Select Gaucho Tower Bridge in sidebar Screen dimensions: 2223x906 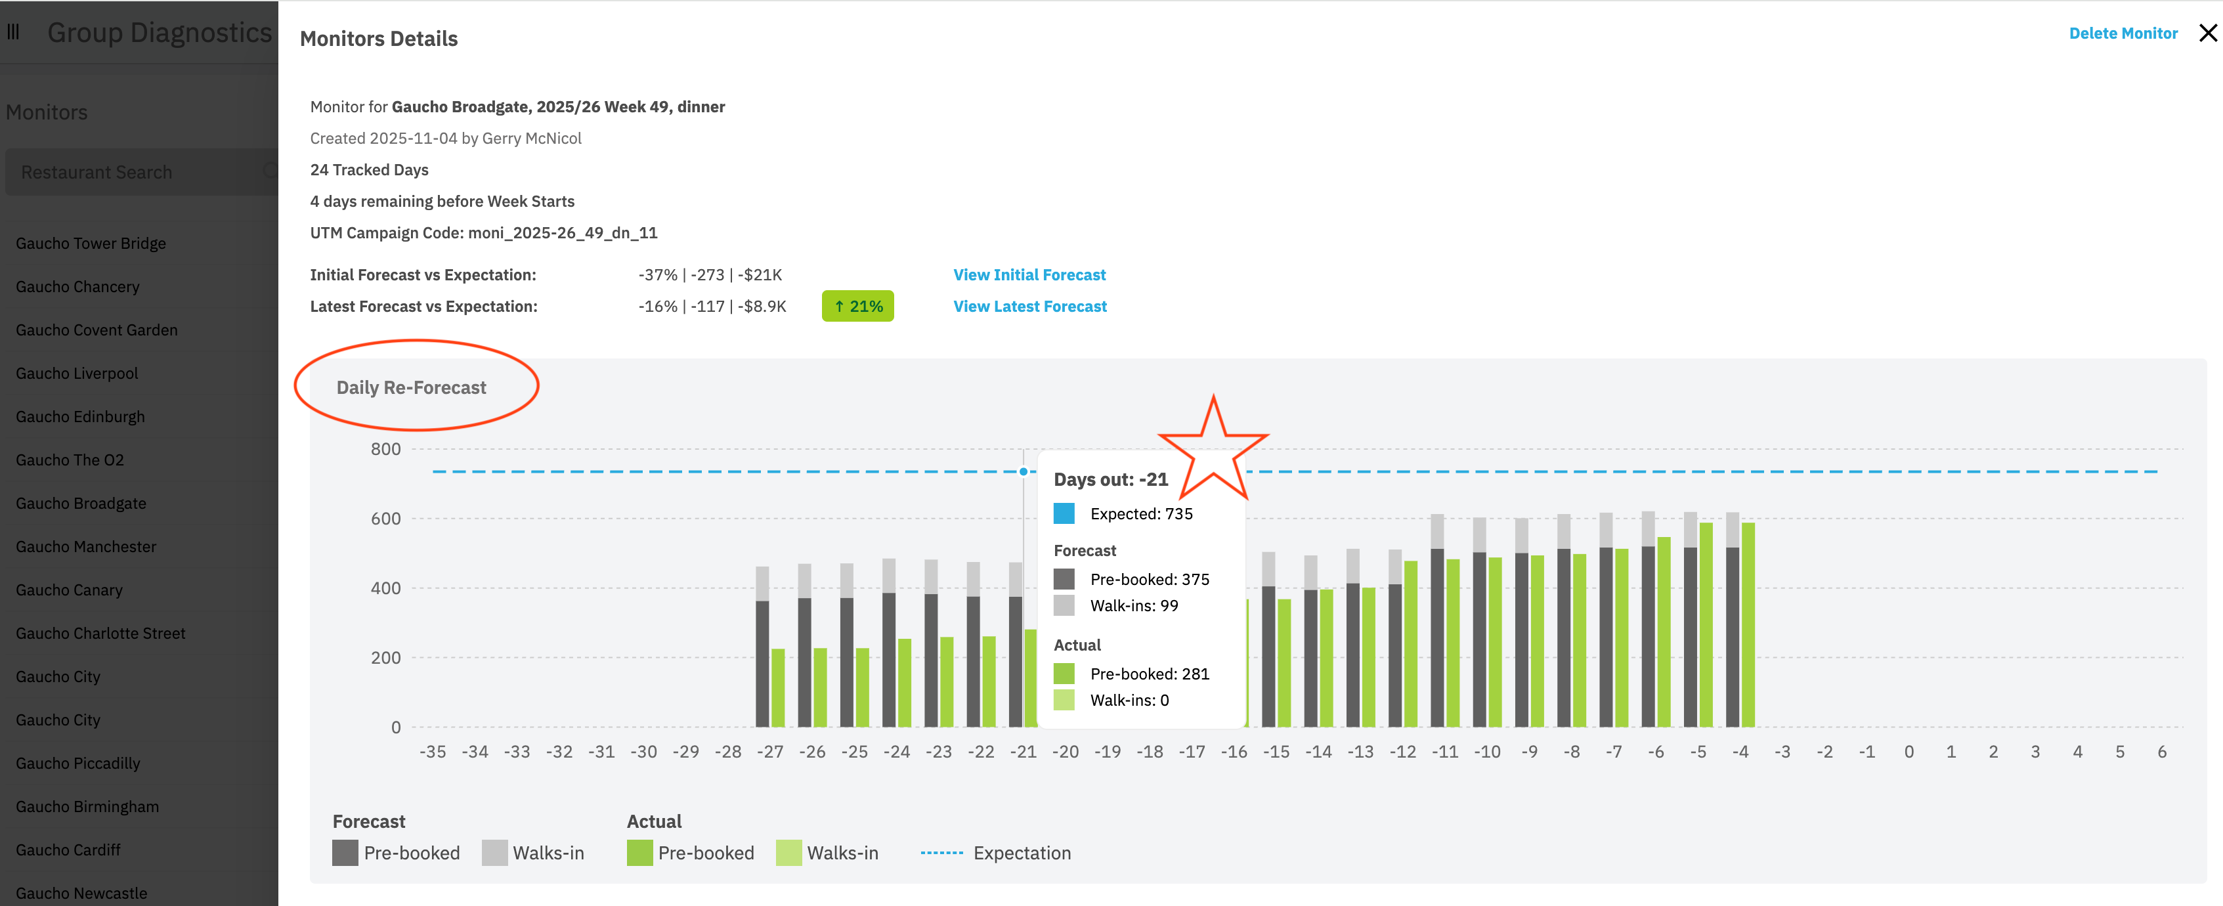pyautogui.click(x=91, y=244)
